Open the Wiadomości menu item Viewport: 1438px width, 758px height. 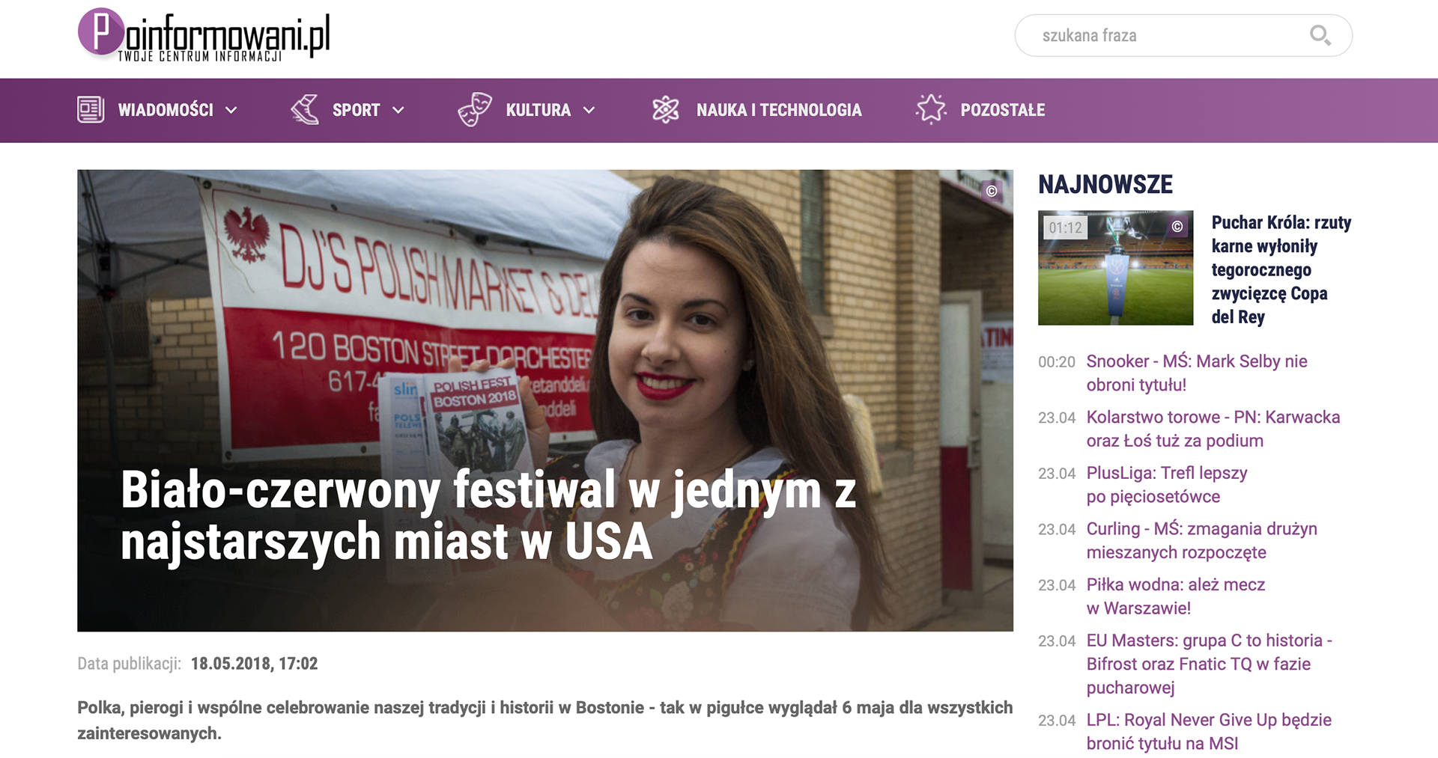click(x=166, y=110)
